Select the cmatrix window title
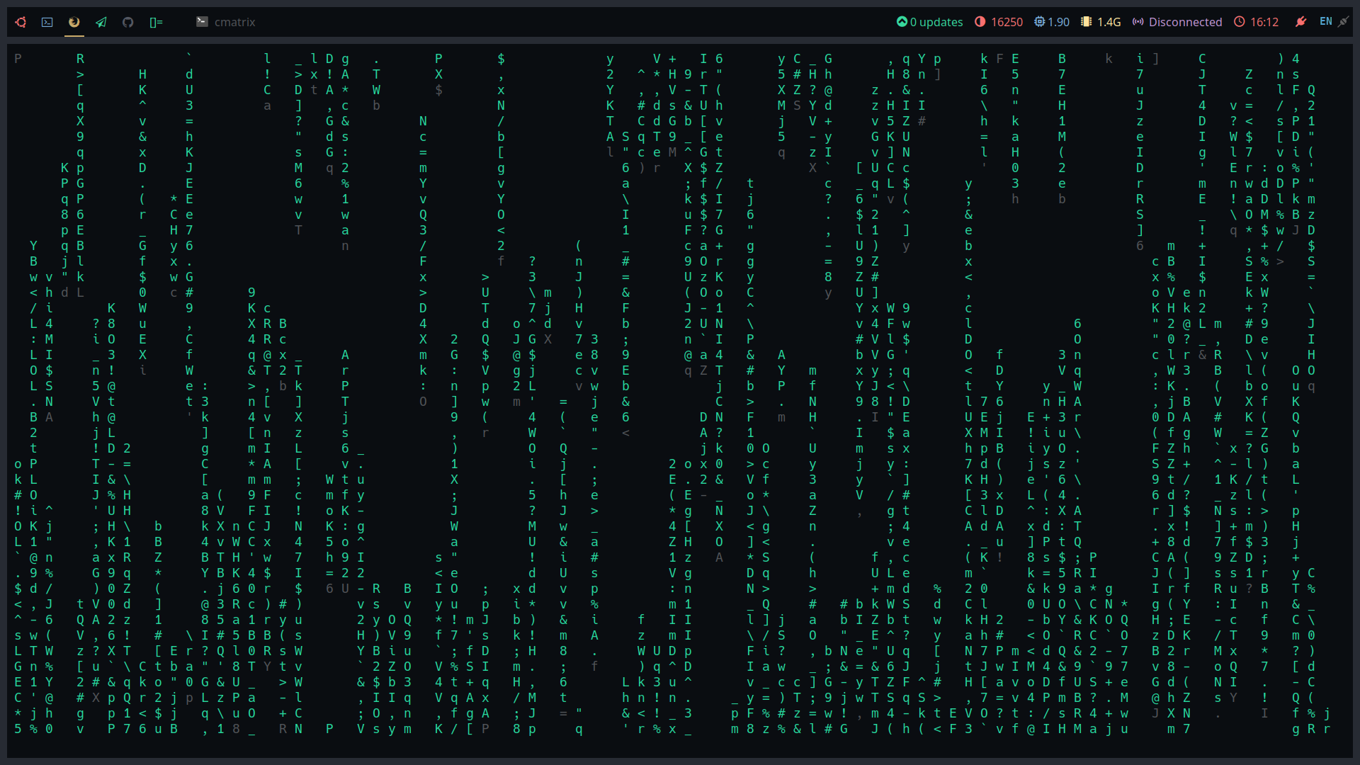 click(234, 22)
